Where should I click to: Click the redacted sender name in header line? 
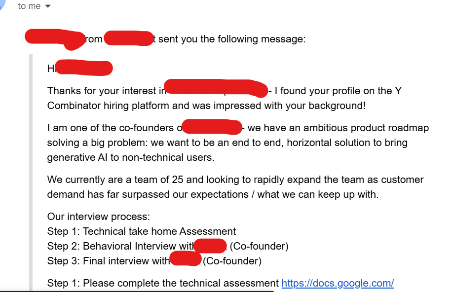click(54, 38)
